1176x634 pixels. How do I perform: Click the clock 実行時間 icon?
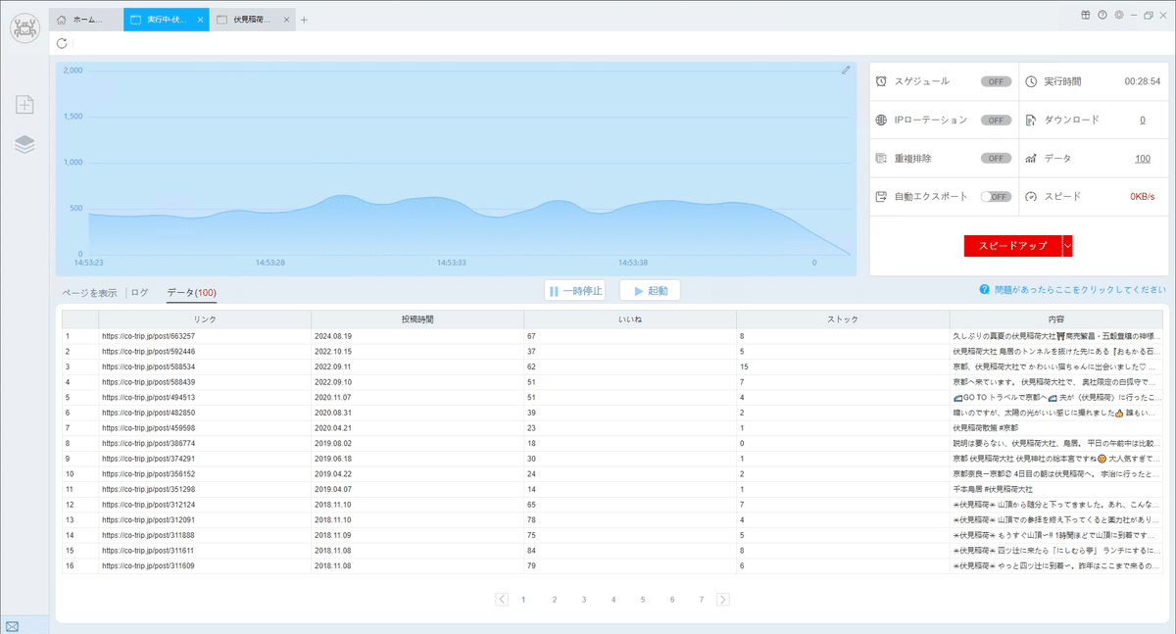[x=1031, y=81]
